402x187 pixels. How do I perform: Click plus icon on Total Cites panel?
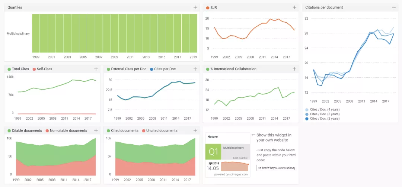click(96, 69)
